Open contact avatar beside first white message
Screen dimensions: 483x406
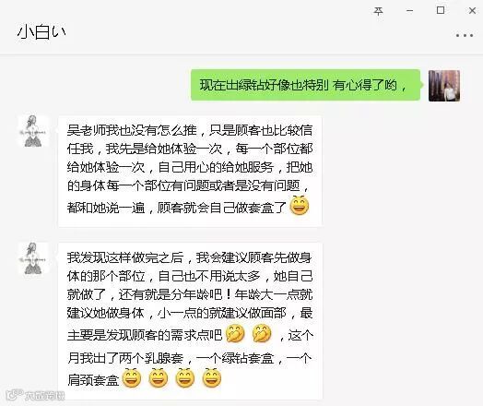click(x=33, y=131)
